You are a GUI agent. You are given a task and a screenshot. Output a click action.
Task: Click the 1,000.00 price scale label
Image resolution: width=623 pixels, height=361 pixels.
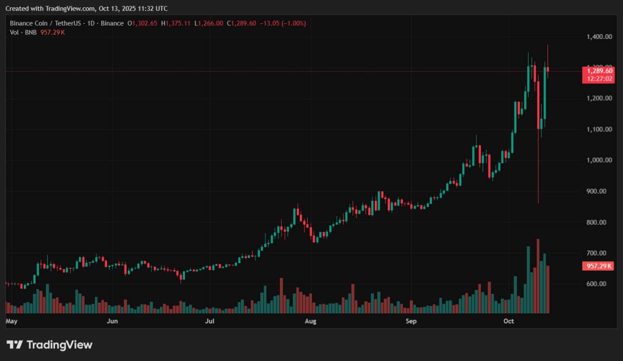598,161
